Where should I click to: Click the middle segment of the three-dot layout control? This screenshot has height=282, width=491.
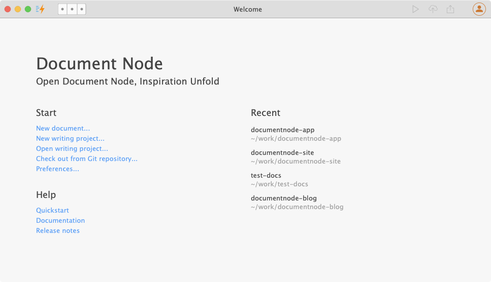(x=72, y=9)
